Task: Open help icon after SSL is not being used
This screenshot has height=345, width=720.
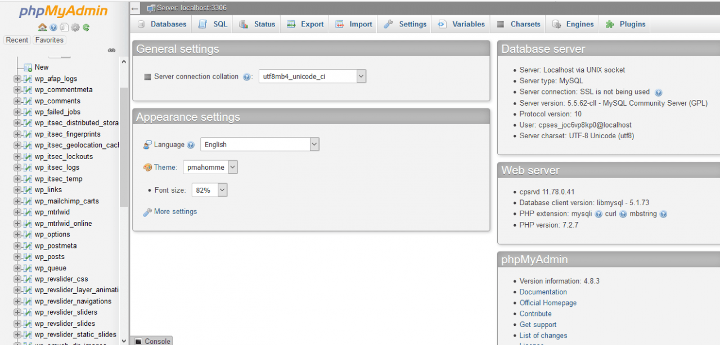Action: [658, 92]
